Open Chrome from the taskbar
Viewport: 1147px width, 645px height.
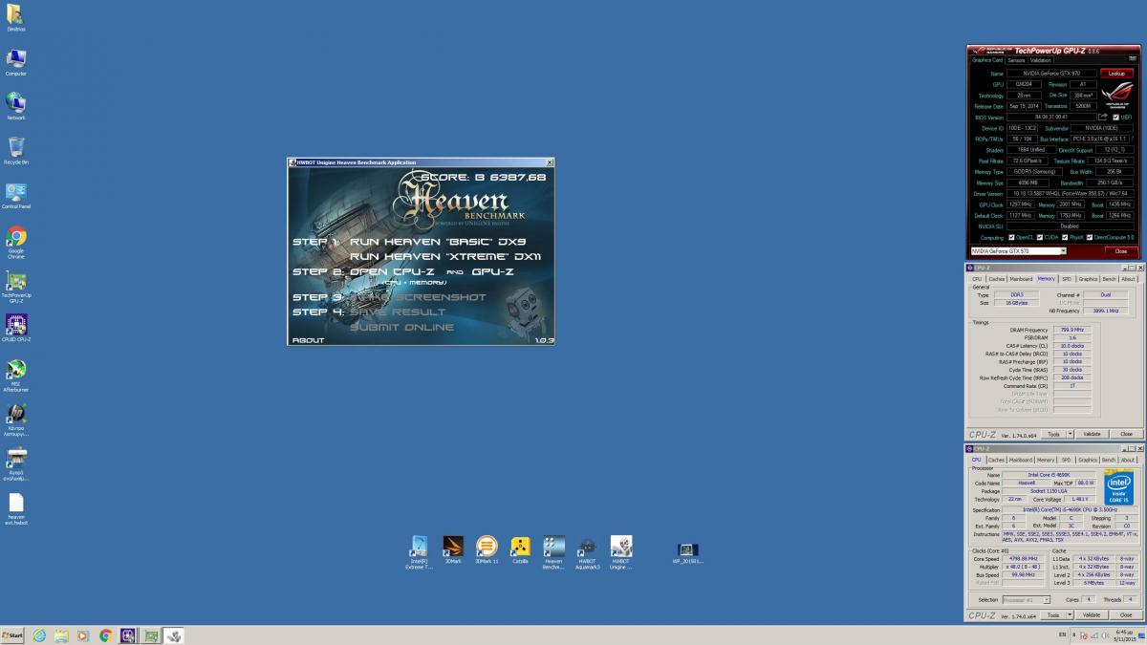pyautogui.click(x=105, y=635)
